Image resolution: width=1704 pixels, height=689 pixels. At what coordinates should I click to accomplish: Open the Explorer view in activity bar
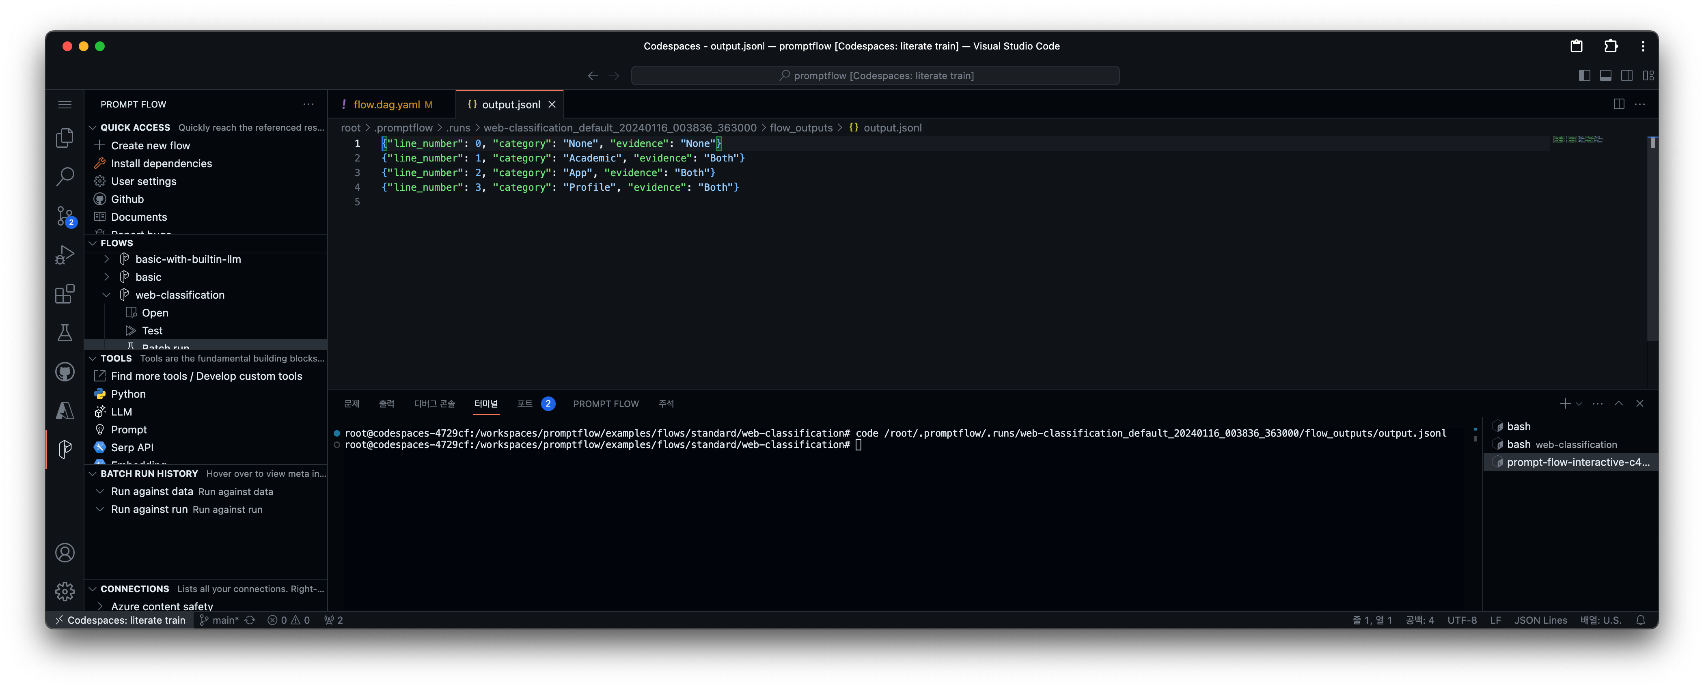point(65,138)
